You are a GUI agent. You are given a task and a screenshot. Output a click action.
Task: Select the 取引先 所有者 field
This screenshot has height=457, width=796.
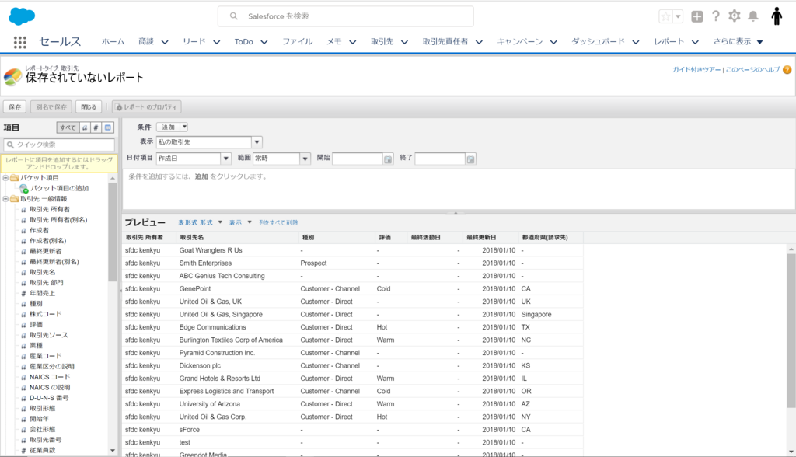(49, 209)
